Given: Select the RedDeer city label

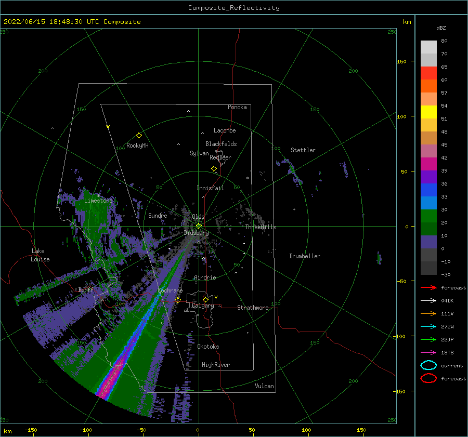Looking at the screenshot, I should coord(220,157).
